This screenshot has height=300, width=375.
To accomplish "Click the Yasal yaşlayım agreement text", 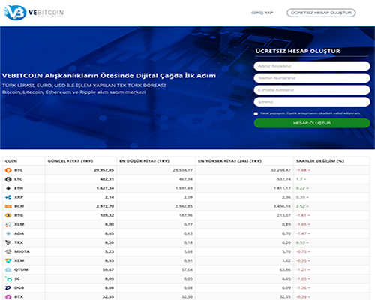I will click(x=310, y=113).
